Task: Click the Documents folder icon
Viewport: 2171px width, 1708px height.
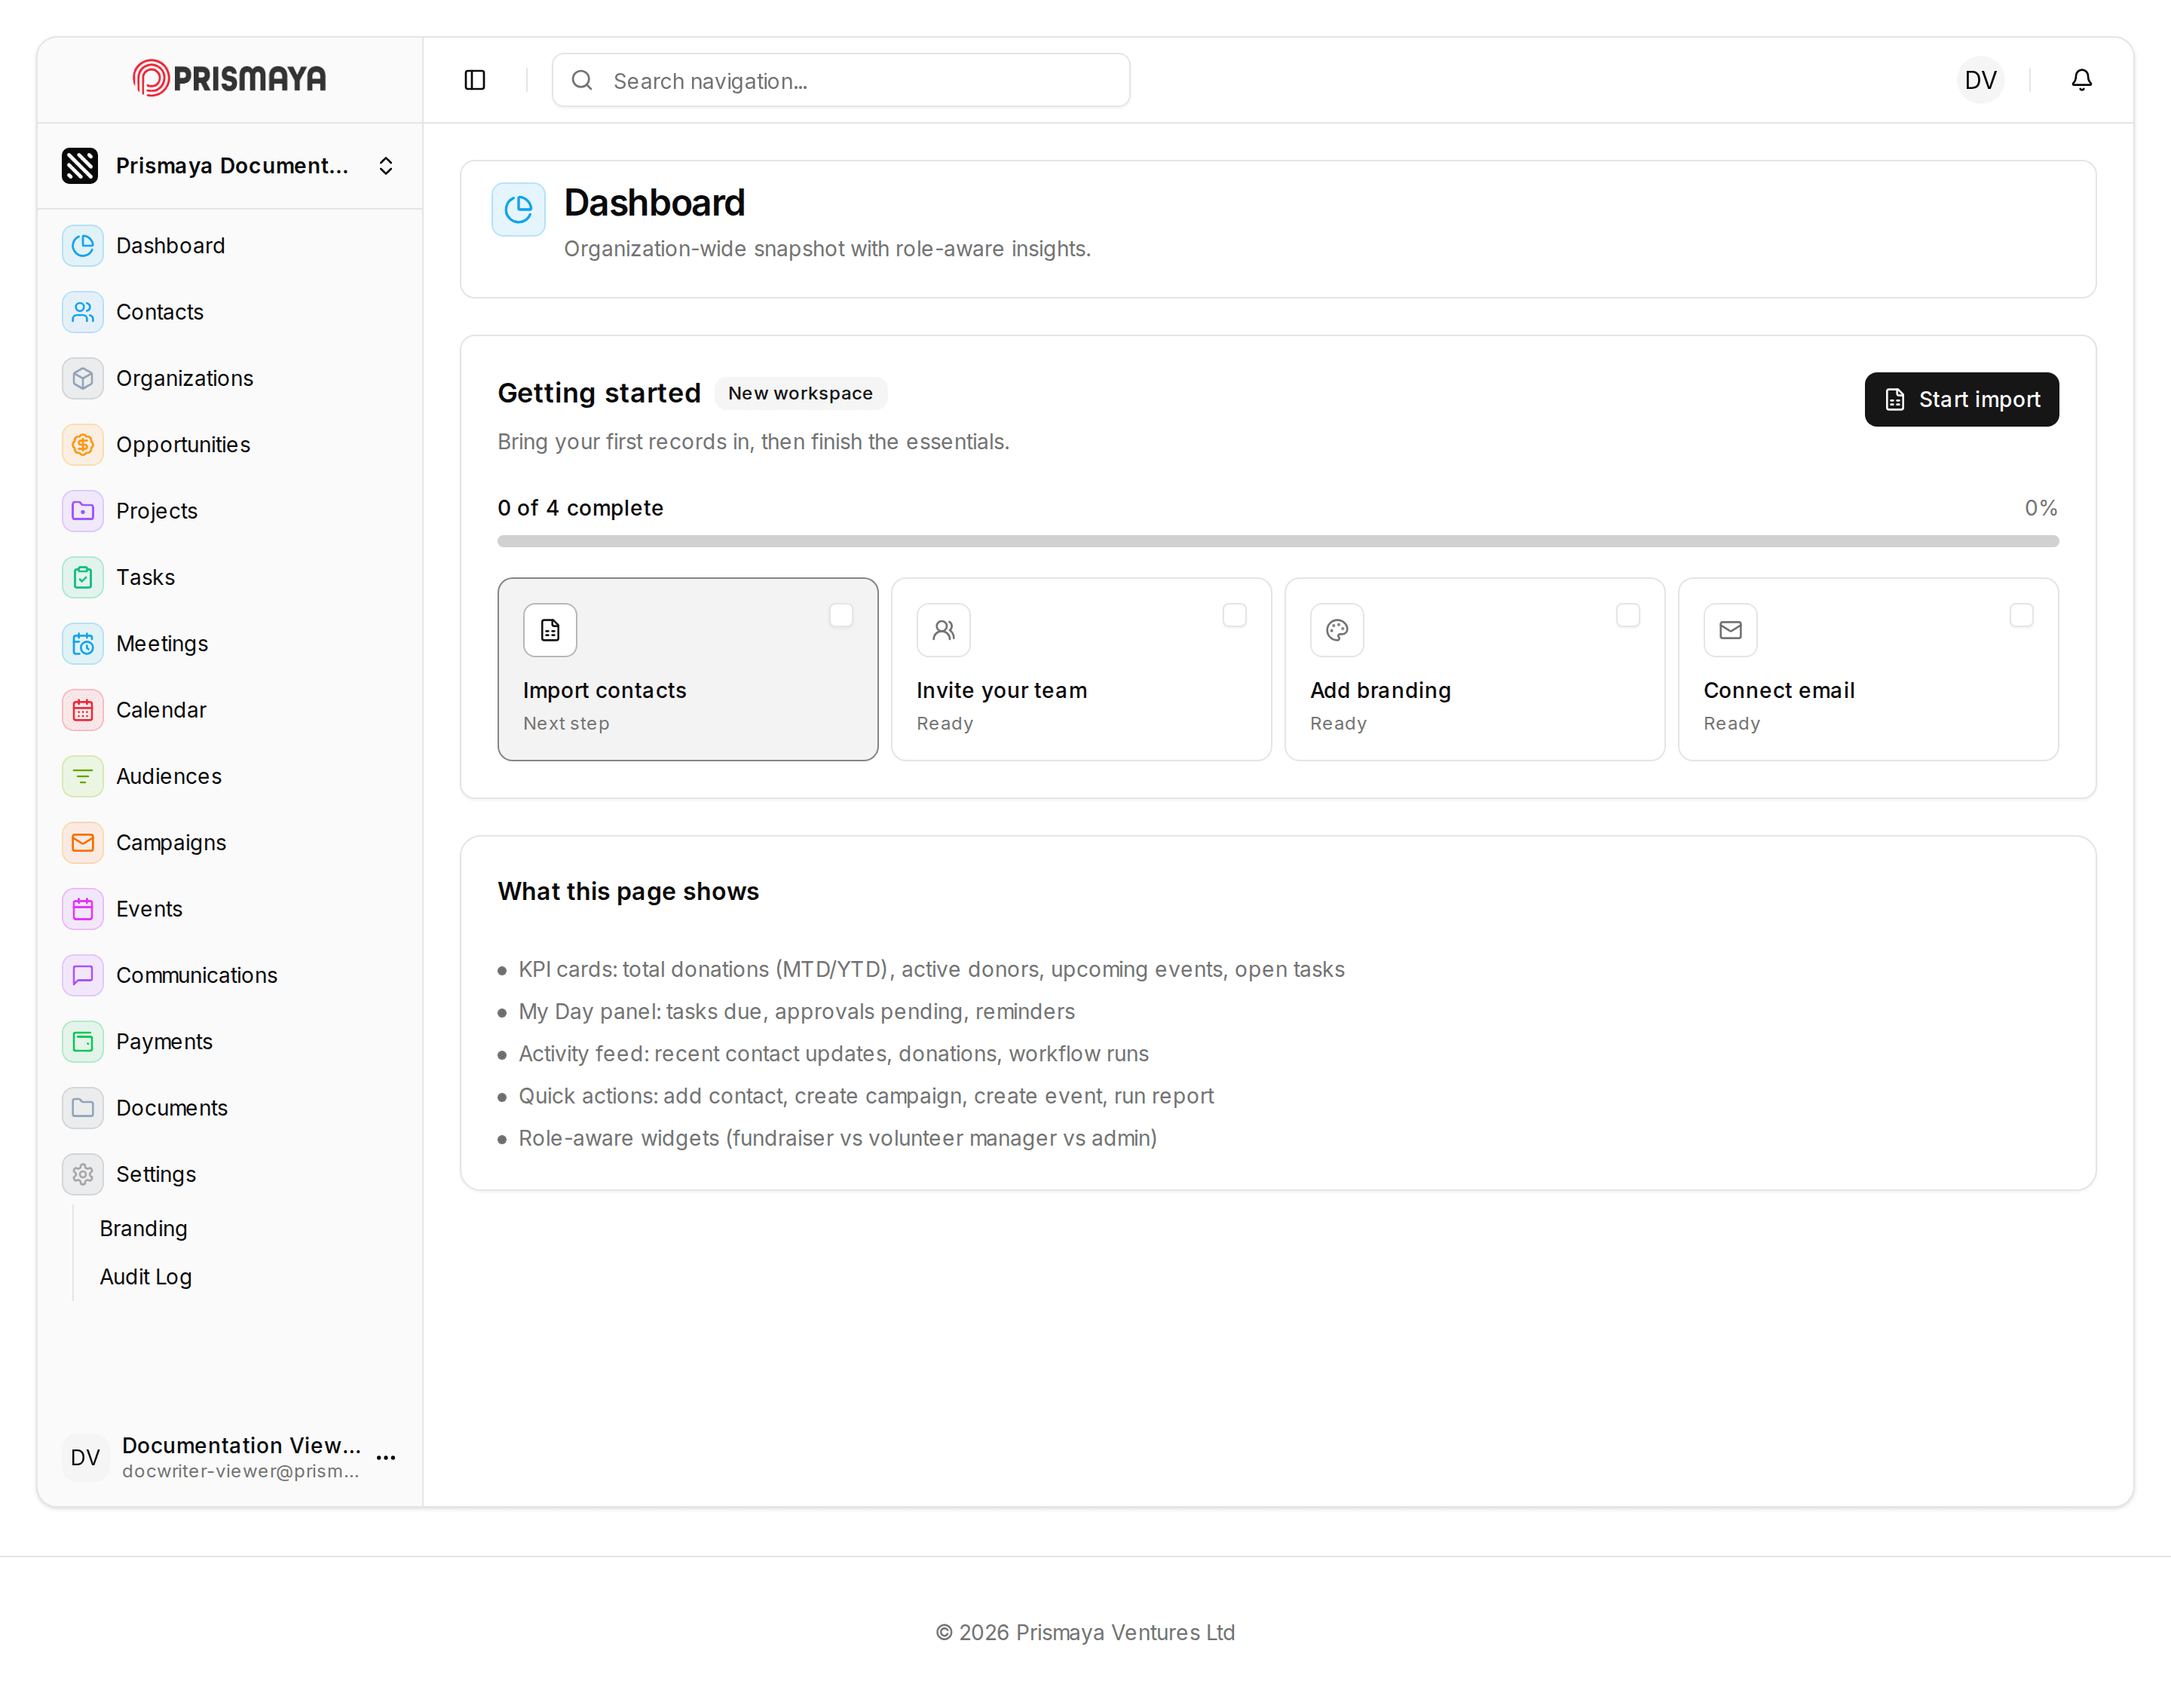Action: click(83, 1108)
